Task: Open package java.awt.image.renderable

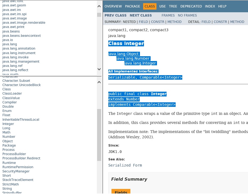Action: pos(24,22)
